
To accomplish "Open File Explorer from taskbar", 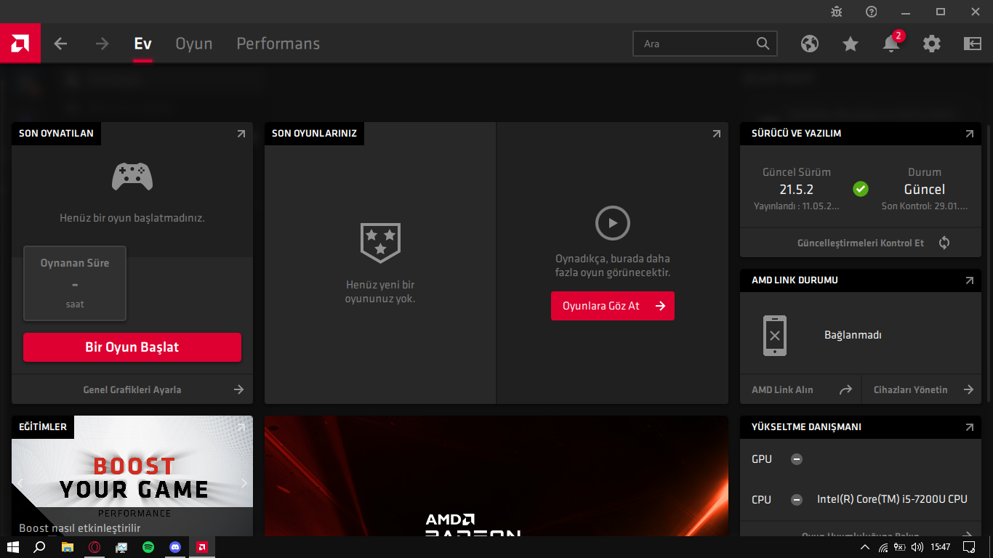I will pyautogui.click(x=67, y=547).
